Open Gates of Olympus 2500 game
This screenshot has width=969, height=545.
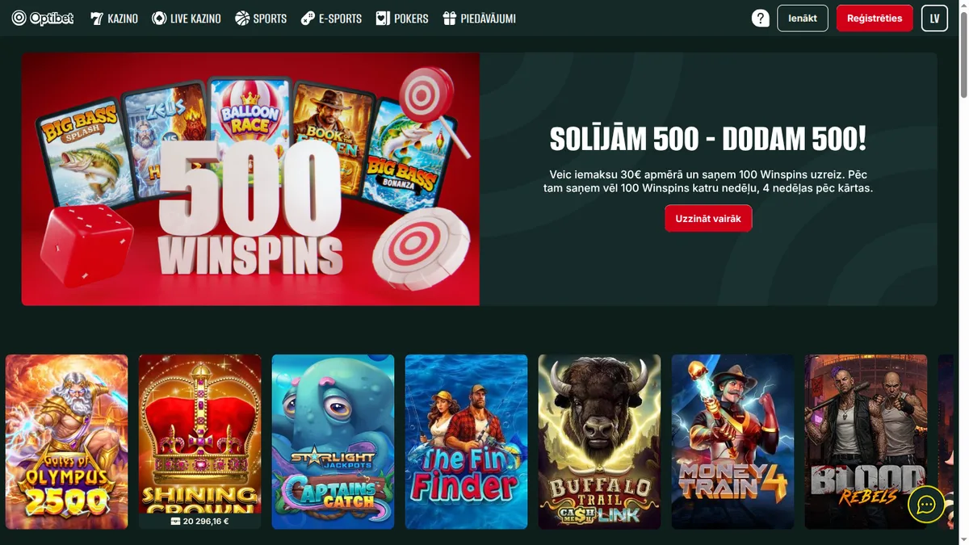pos(66,442)
